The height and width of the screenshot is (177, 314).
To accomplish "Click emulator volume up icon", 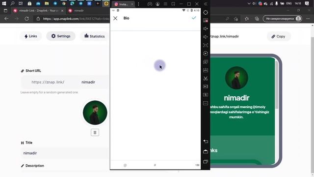I will tap(206, 29).
